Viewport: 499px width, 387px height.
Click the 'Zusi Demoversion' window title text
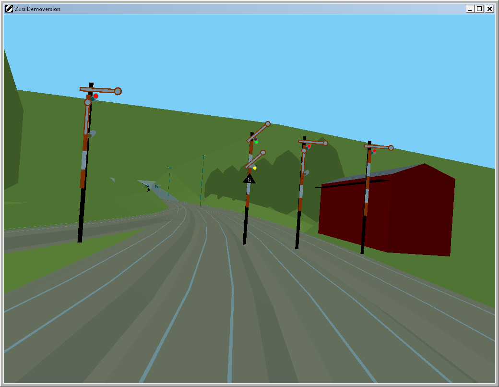37,9
